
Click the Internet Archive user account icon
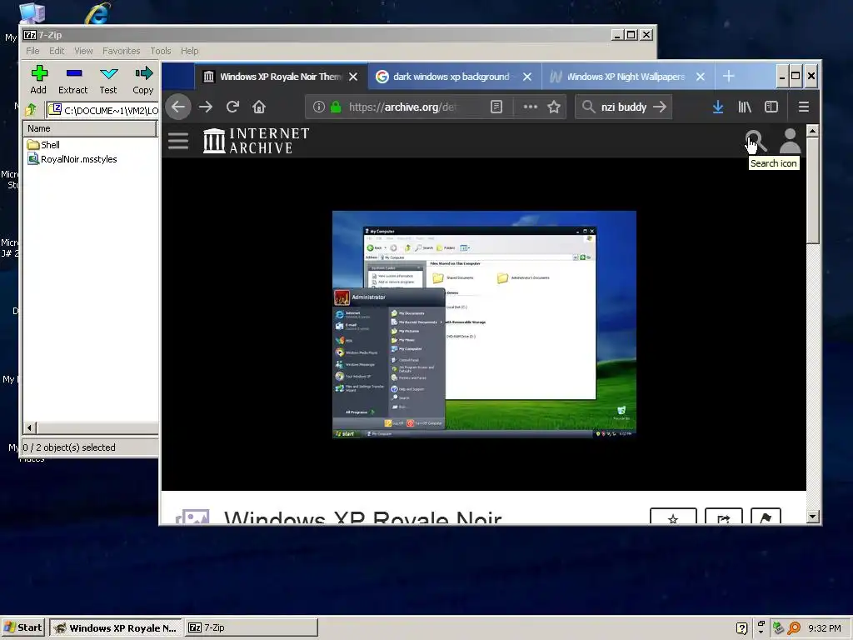(790, 141)
